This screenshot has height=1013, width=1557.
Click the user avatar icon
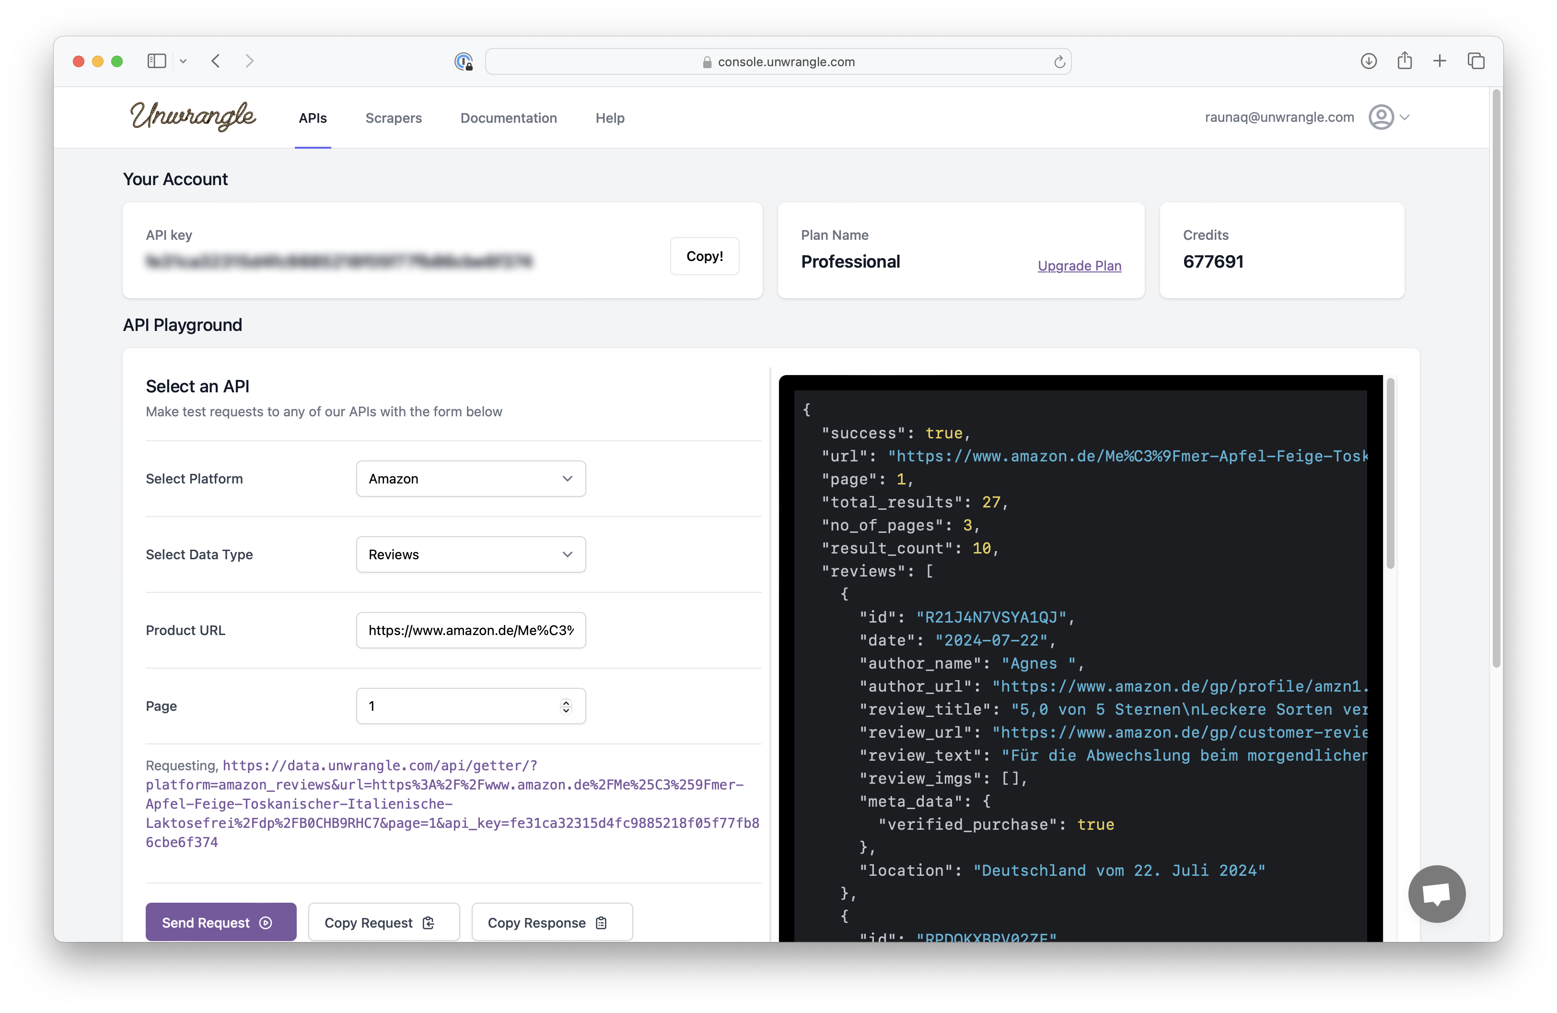(1381, 117)
